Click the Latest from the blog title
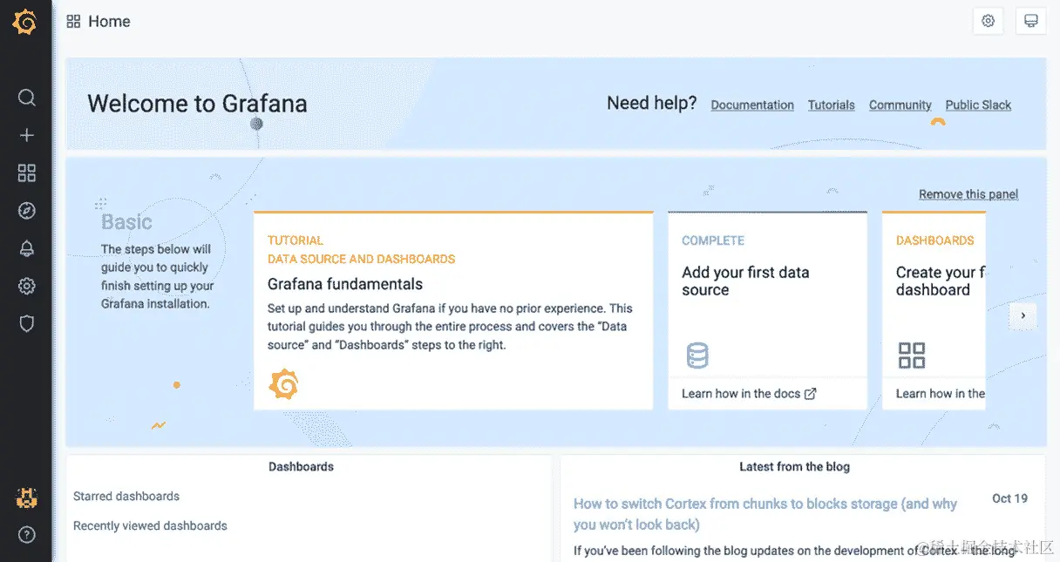This screenshot has width=1060, height=562. [794, 467]
